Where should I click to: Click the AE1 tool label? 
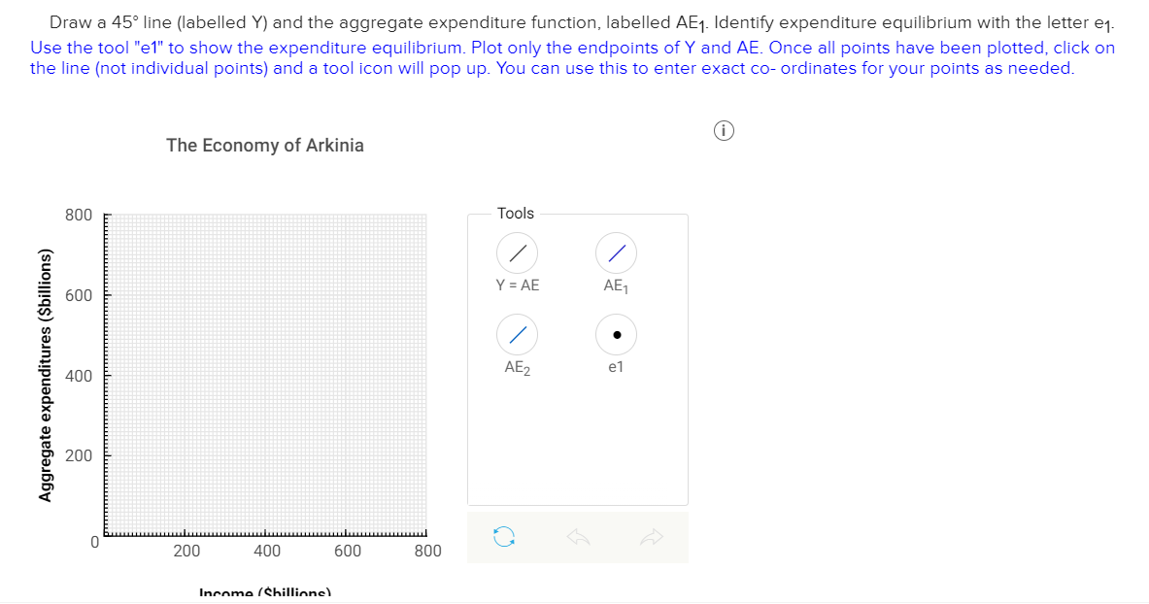pyautogui.click(x=616, y=286)
